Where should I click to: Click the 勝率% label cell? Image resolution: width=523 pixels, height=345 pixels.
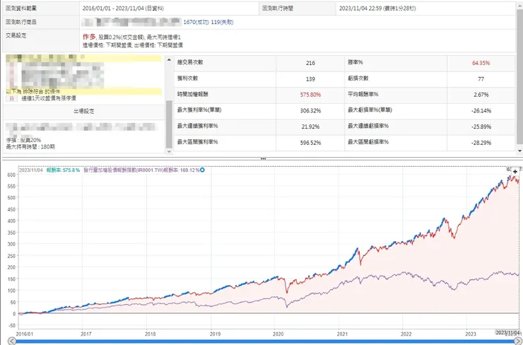coord(396,63)
